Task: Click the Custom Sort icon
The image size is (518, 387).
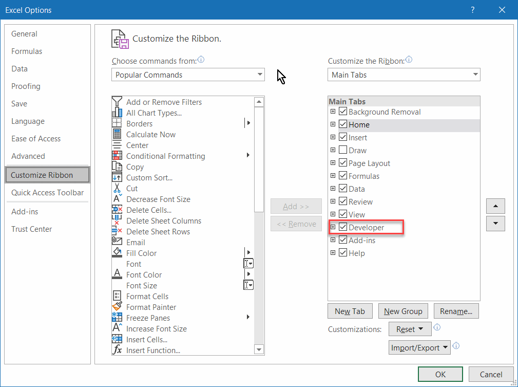Action: pyautogui.click(x=117, y=178)
